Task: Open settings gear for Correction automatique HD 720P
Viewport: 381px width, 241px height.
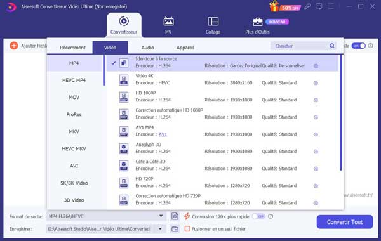Action: [x=316, y=203]
